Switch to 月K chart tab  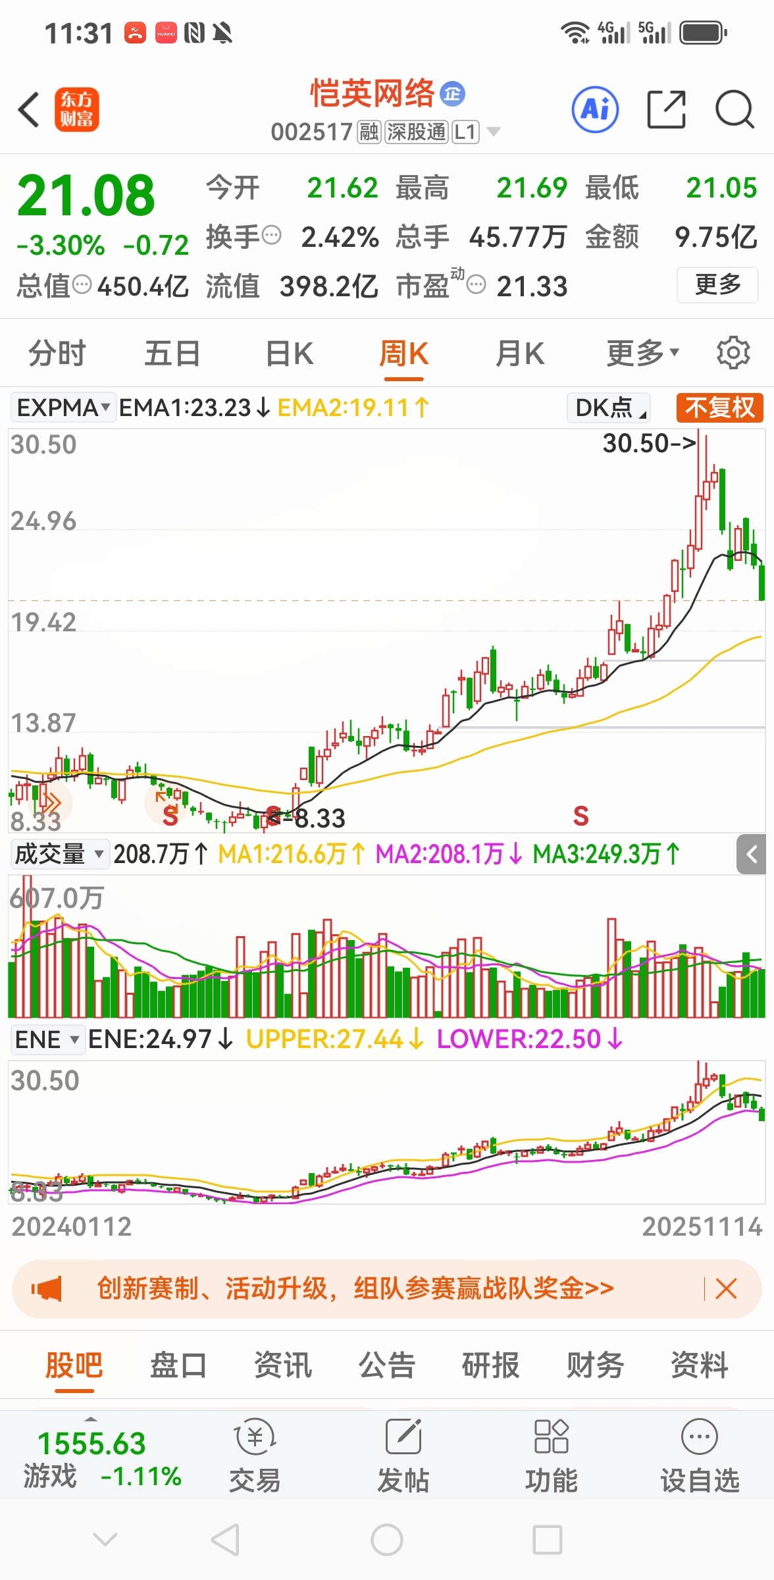point(520,354)
